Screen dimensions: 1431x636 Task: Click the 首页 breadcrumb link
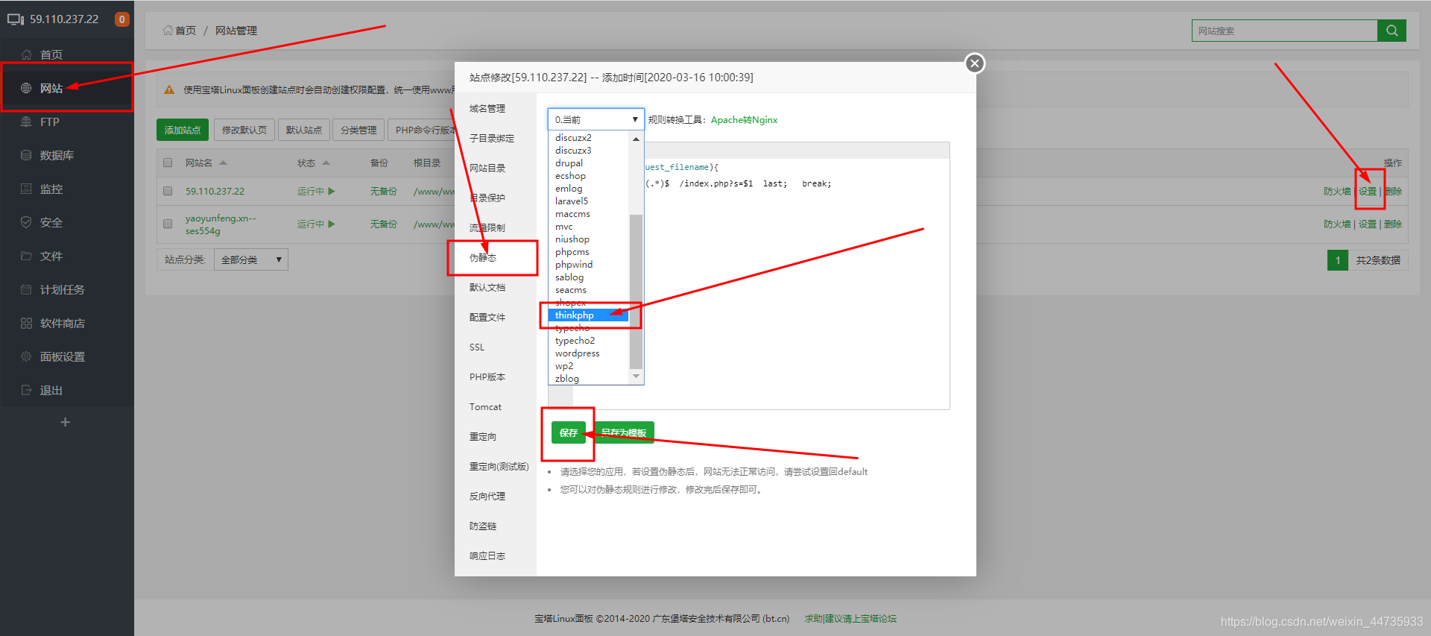coord(180,31)
